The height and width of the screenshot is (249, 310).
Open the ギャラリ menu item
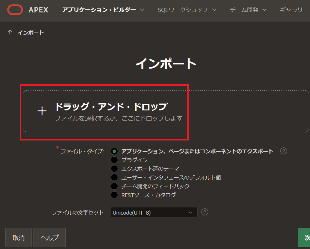click(x=291, y=10)
